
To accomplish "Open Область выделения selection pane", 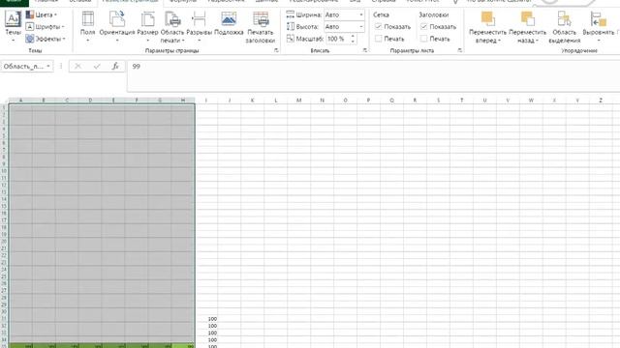I will pos(564,27).
